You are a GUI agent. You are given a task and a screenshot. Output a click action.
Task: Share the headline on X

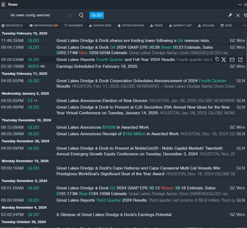(x=224, y=60)
